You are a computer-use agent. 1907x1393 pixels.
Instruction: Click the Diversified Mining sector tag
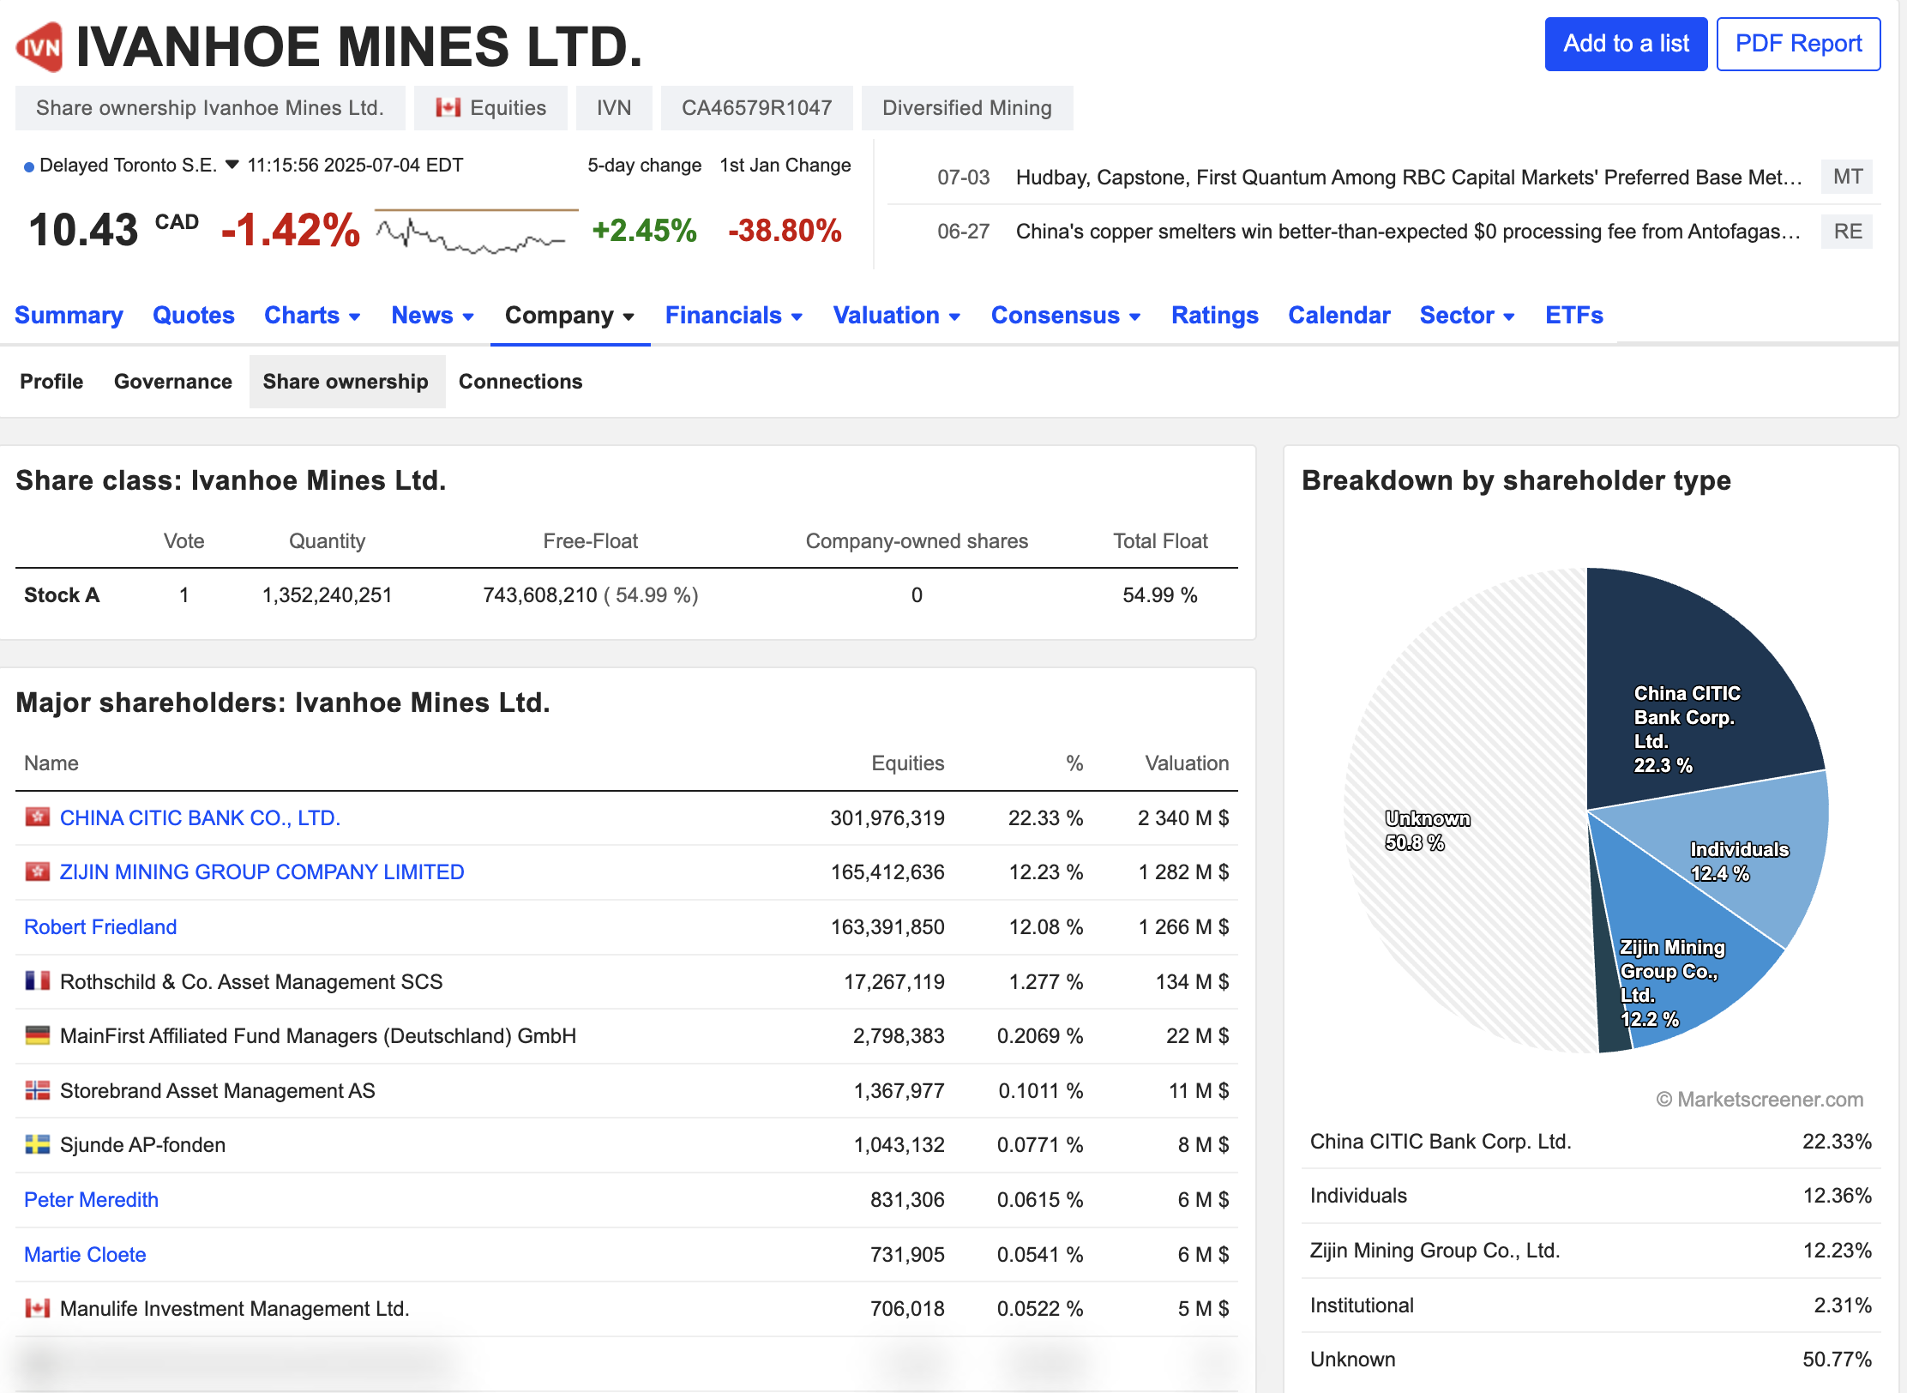click(967, 107)
